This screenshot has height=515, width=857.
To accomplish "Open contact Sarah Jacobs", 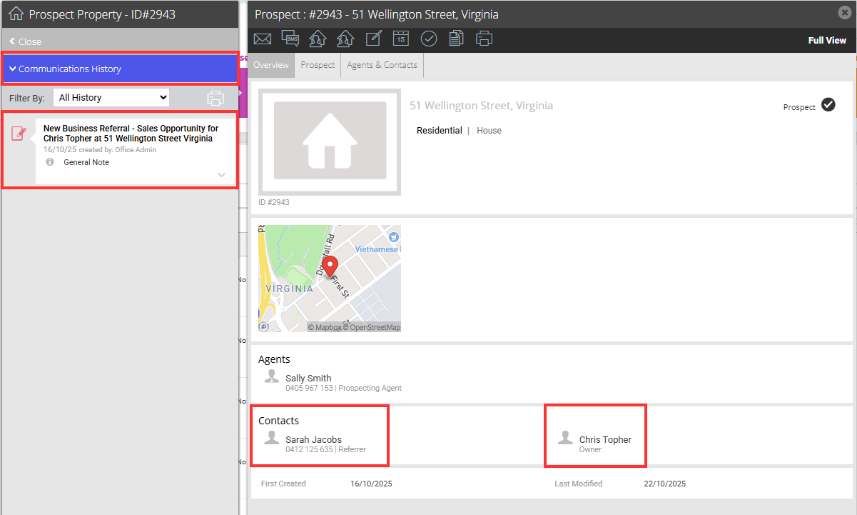I will (313, 439).
